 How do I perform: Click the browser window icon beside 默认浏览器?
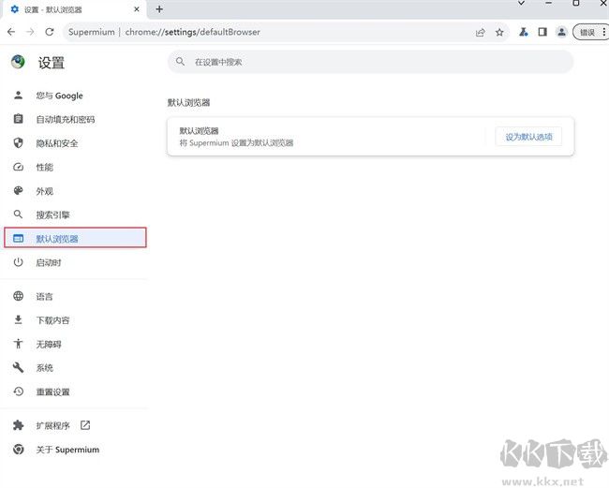pos(18,238)
